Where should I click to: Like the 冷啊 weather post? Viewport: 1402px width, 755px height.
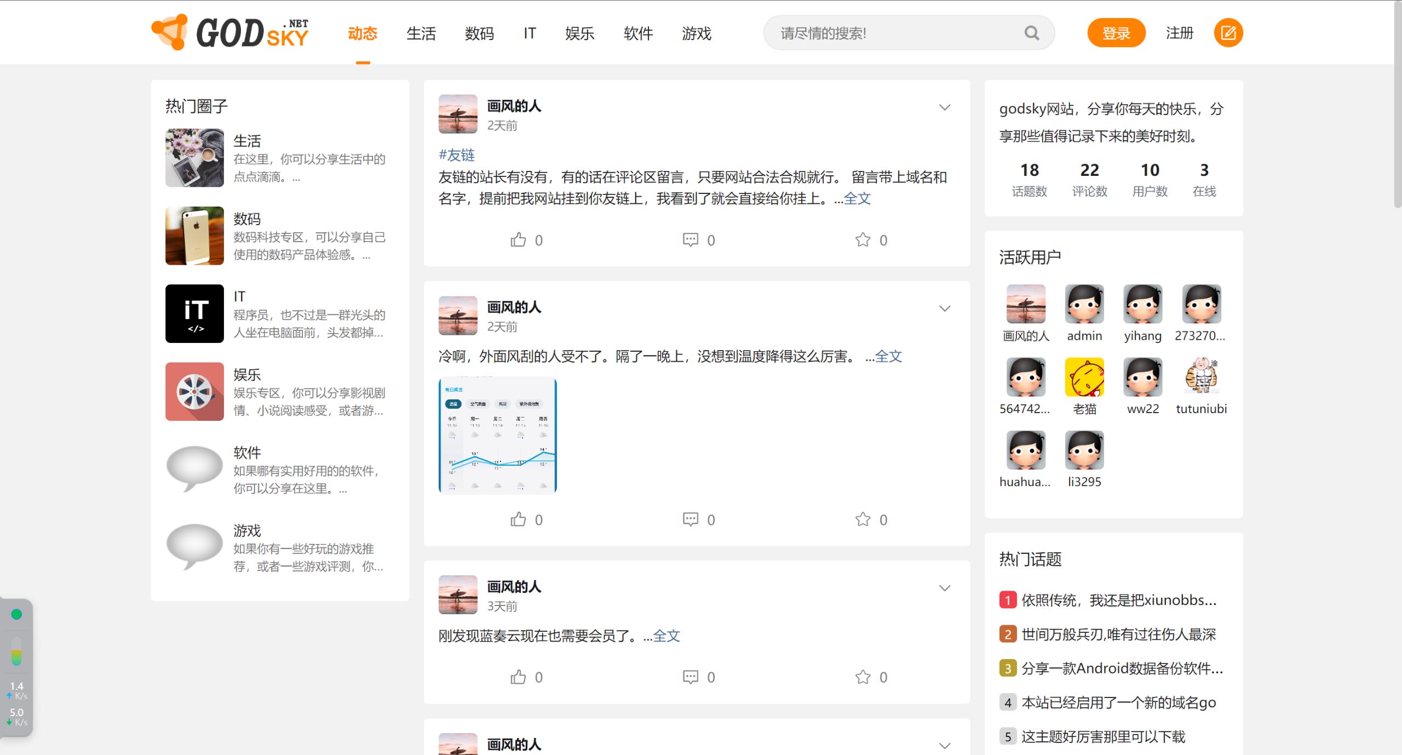[518, 519]
